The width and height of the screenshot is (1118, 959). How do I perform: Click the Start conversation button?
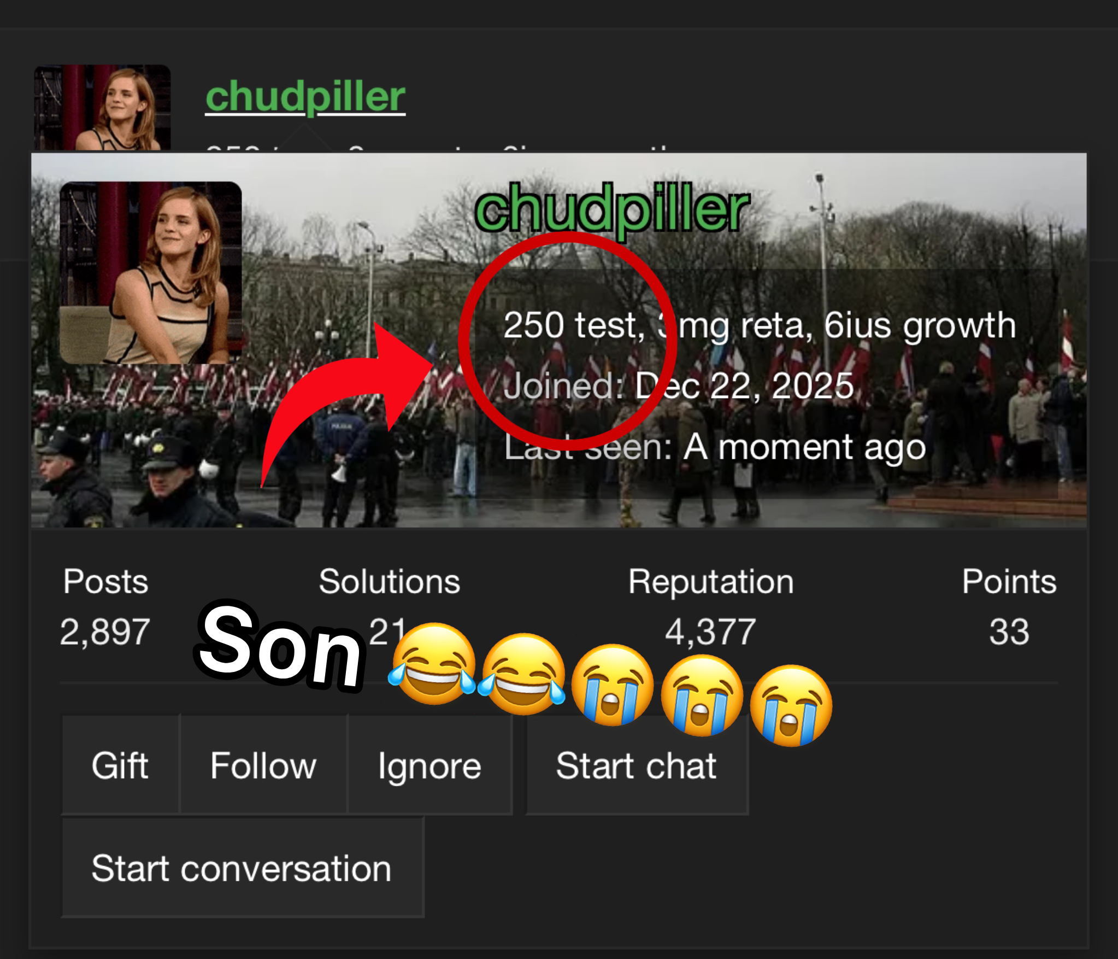coord(242,868)
